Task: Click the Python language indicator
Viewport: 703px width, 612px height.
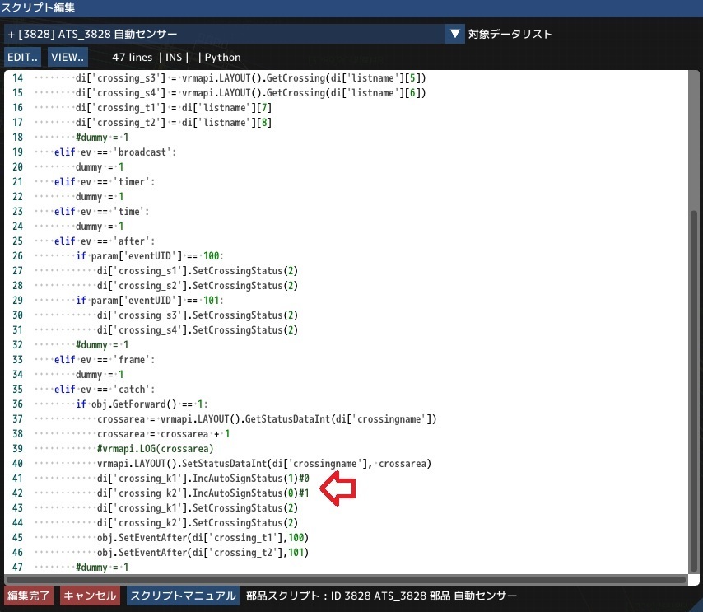Action: point(222,58)
